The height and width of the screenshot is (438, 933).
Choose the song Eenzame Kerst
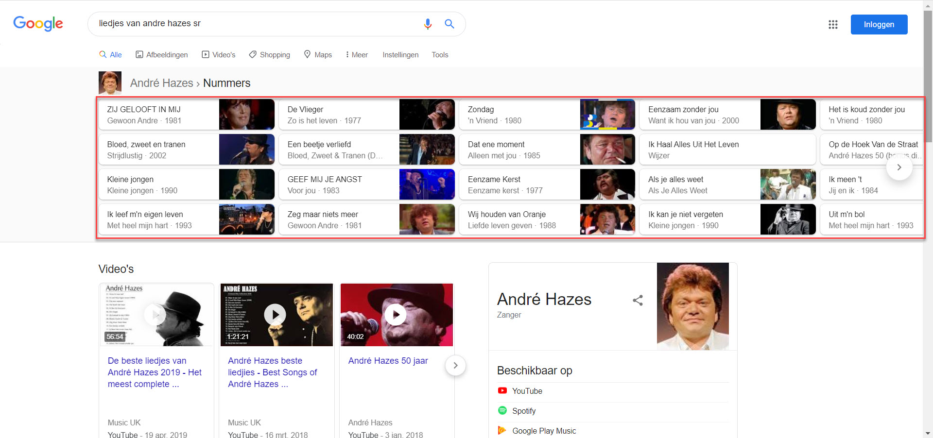point(547,185)
